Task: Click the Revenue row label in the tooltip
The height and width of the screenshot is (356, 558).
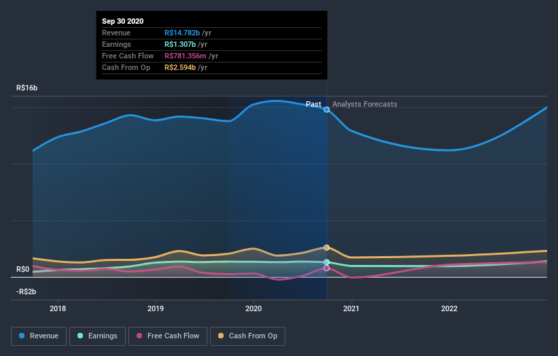Action: [116, 33]
